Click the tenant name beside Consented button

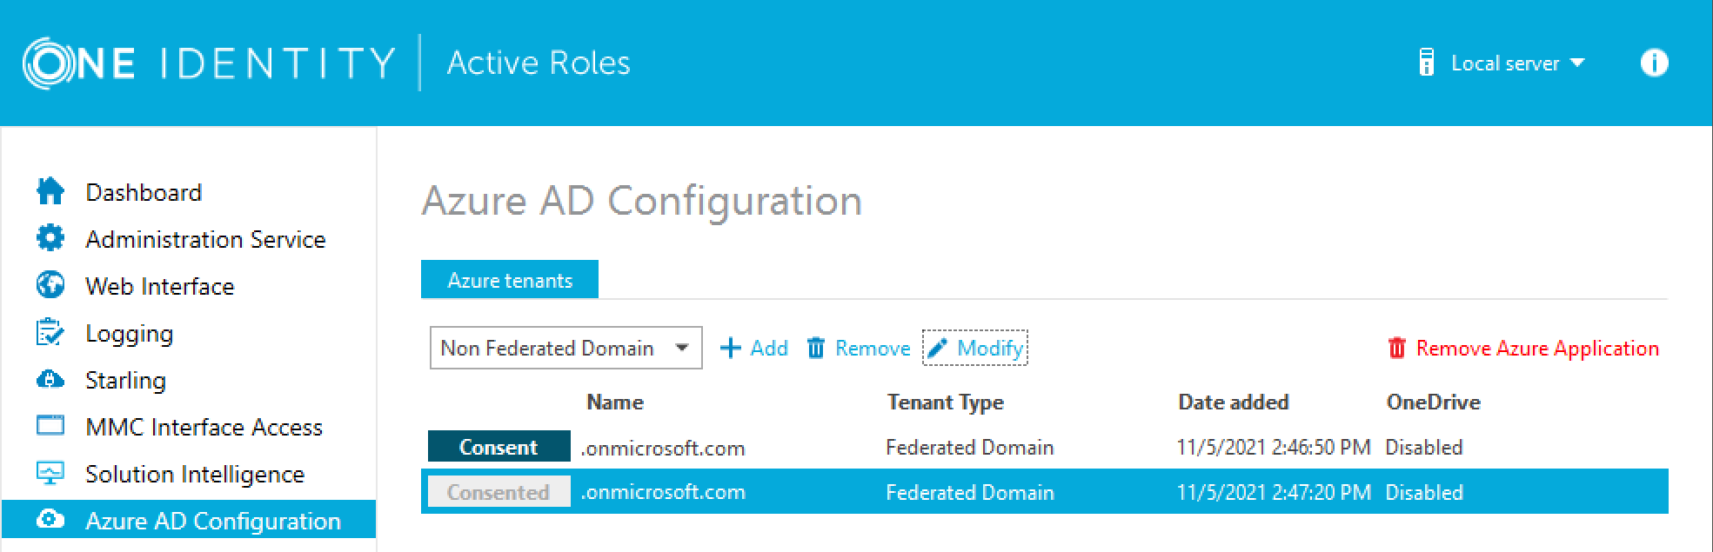point(663,492)
